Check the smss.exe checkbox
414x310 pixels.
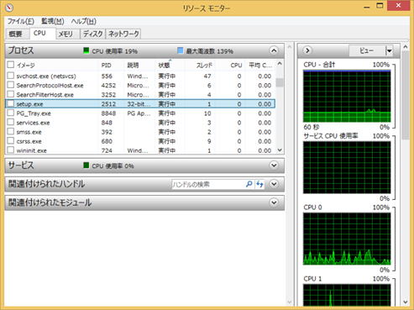coord(11,131)
